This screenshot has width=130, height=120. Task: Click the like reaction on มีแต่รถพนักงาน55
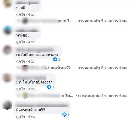pos(64,115)
